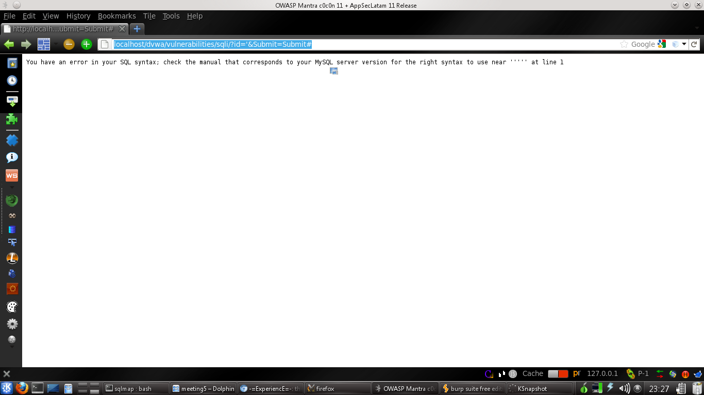The height and width of the screenshot is (395, 704).
Task: Toggle the P-1 profile indicator in the status bar
Action: (x=643, y=373)
